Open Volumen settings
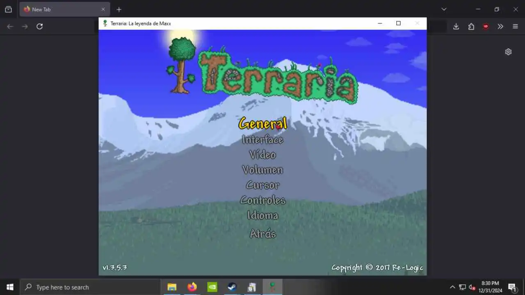Viewport: 525px width, 295px height. coord(262,170)
